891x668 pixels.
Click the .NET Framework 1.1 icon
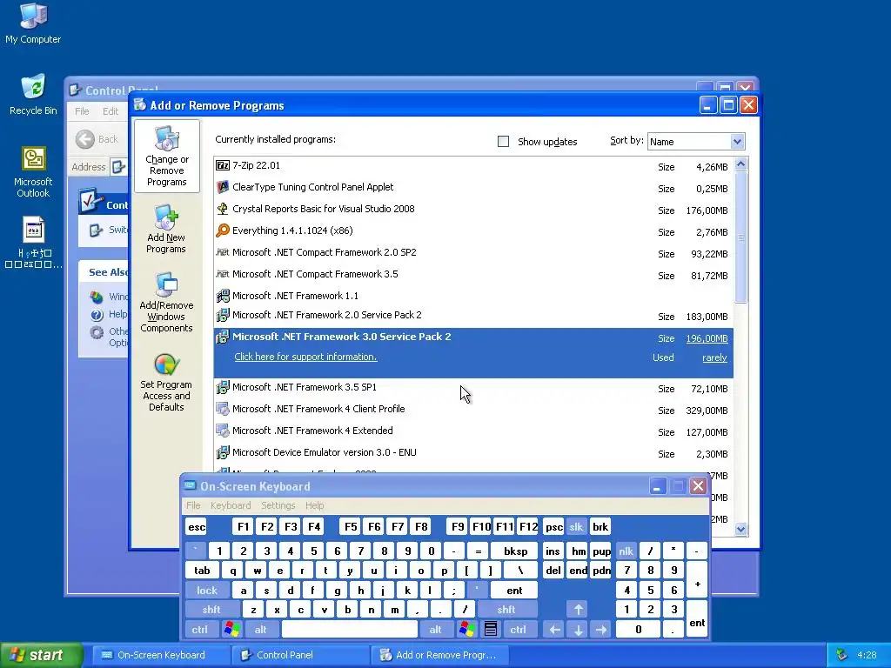tap(223, 296)
